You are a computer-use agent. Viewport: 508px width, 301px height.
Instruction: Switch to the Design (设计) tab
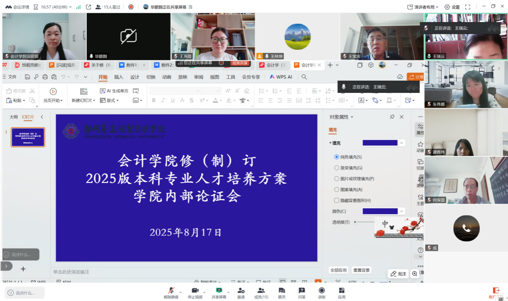point(135,77)
